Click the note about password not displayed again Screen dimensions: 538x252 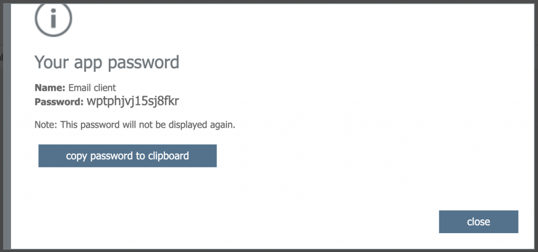coord(135,125)
